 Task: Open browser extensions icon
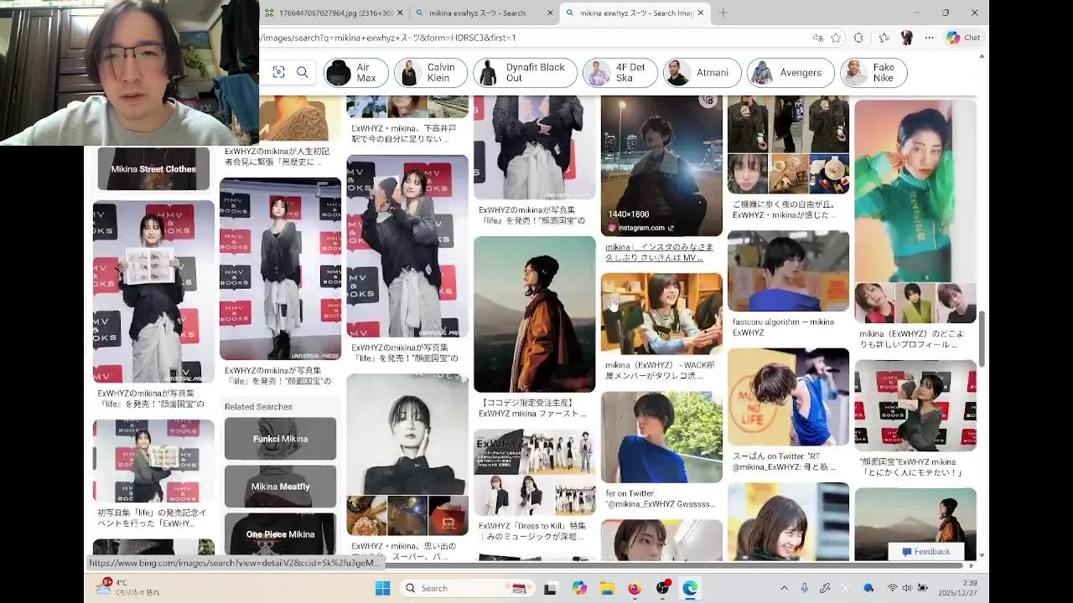click(858, 38)
